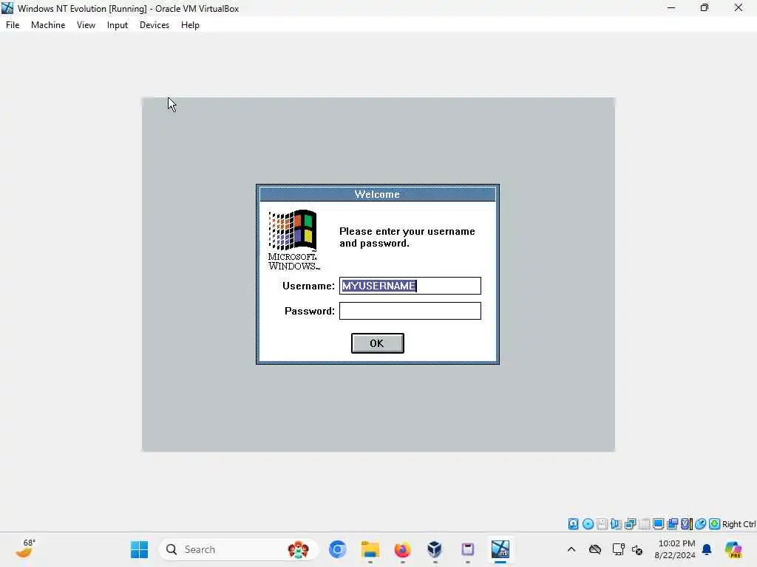The image size is (757, 567).
Task: Click the search highlights flower icon
Action: (x=298, y=549)
